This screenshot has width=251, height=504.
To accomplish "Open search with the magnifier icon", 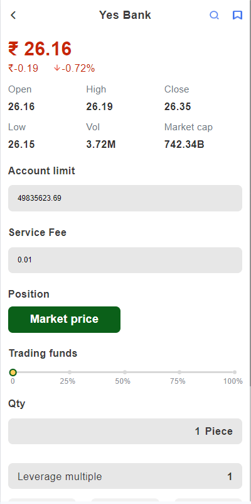I will [x=214, y=15].
